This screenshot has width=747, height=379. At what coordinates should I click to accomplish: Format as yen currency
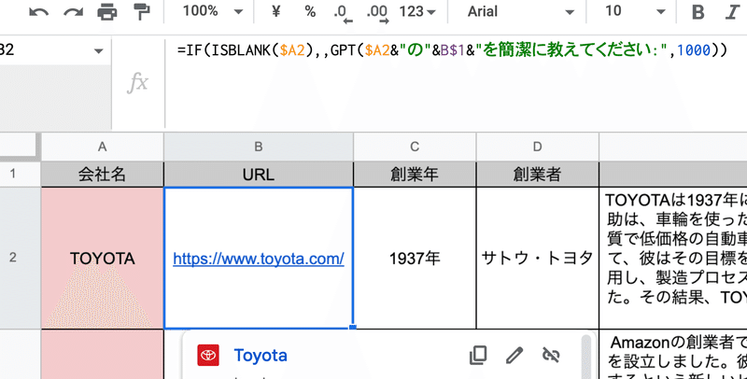(275, 11)
